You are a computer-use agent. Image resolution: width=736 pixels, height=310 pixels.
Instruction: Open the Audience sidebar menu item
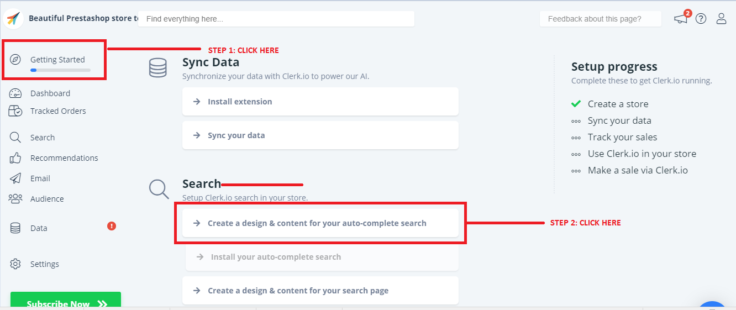(46, 199)
